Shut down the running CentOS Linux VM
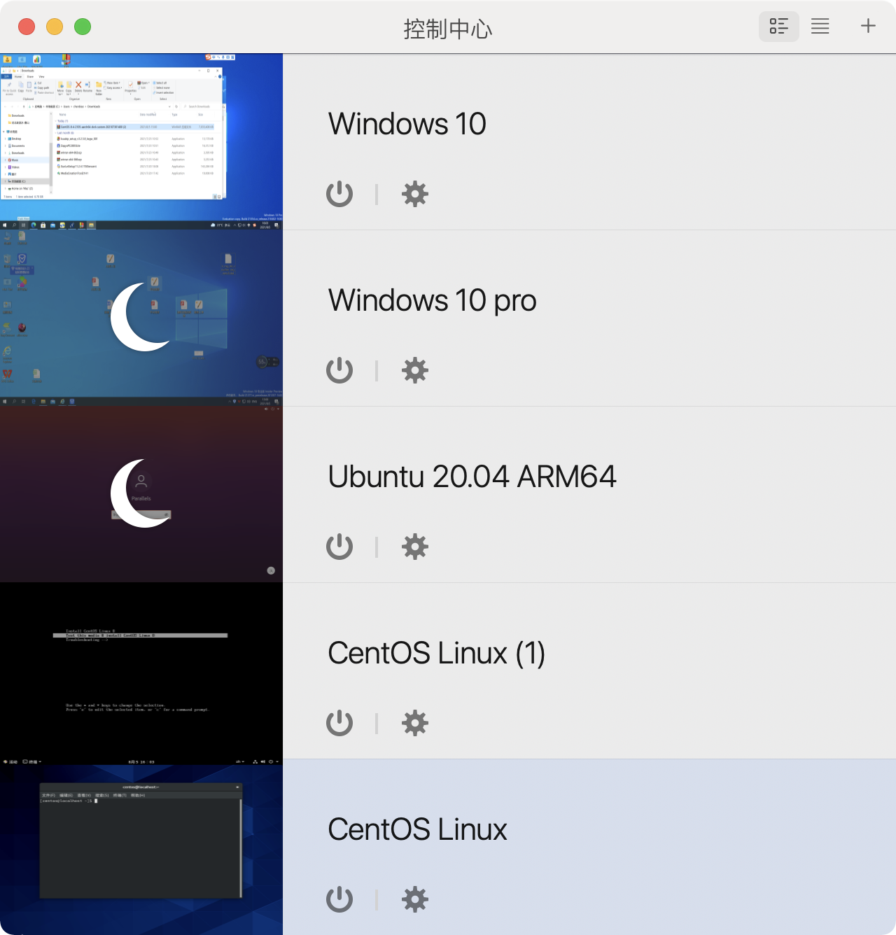 click(x=339, y=899)
